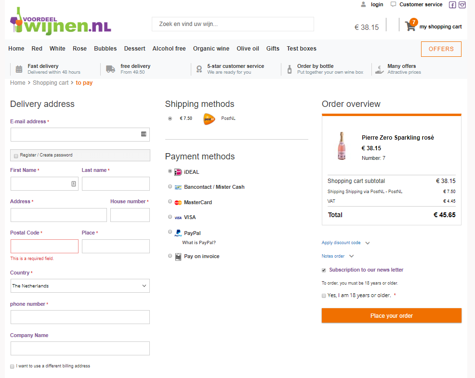The image size is (475, 378).
Task: Expand Notes order section
Action: (x=338, y=256)
